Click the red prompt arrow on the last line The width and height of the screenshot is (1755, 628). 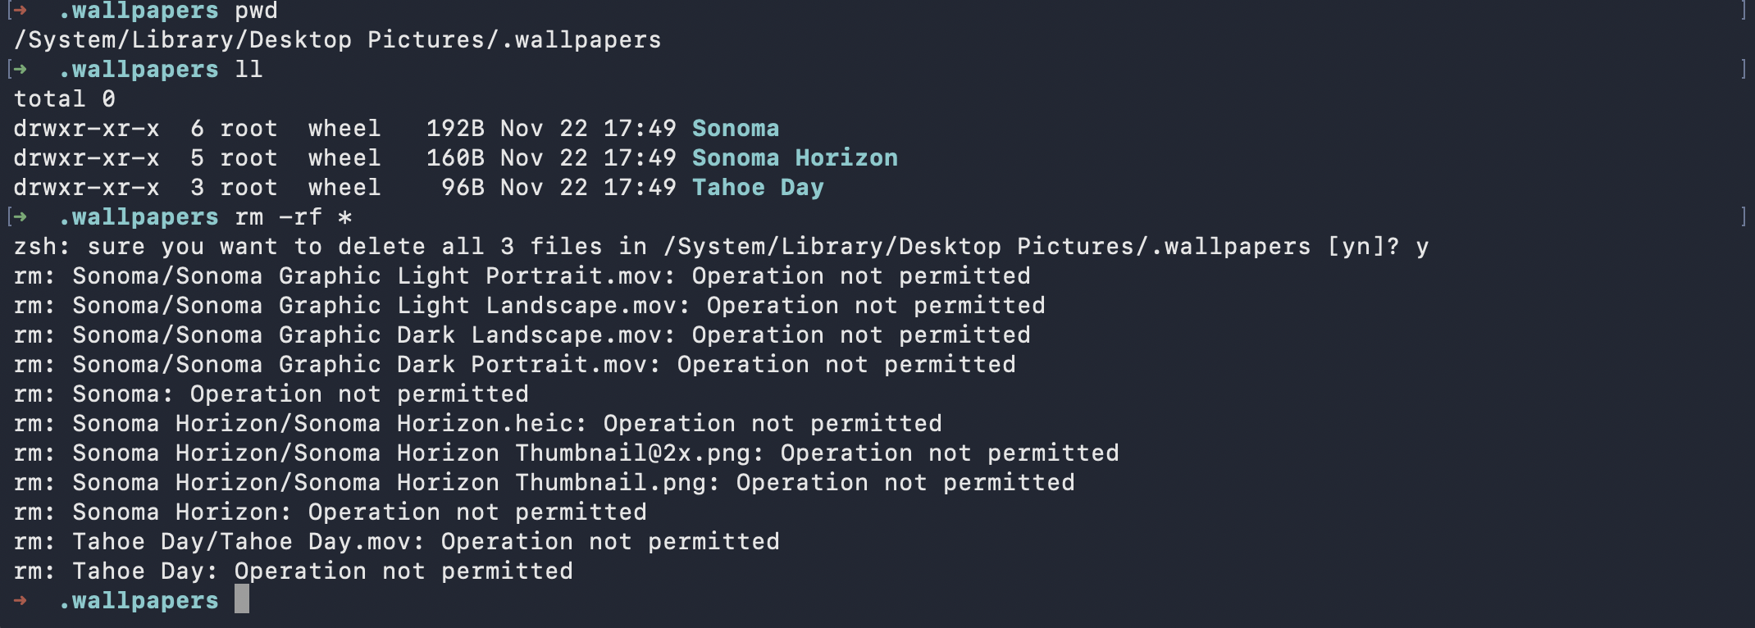tap(21, 600)
